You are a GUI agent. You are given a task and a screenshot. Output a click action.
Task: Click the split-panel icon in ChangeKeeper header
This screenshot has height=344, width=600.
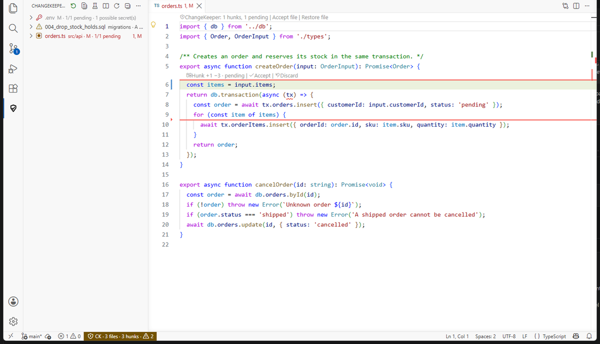pos(106,6)
